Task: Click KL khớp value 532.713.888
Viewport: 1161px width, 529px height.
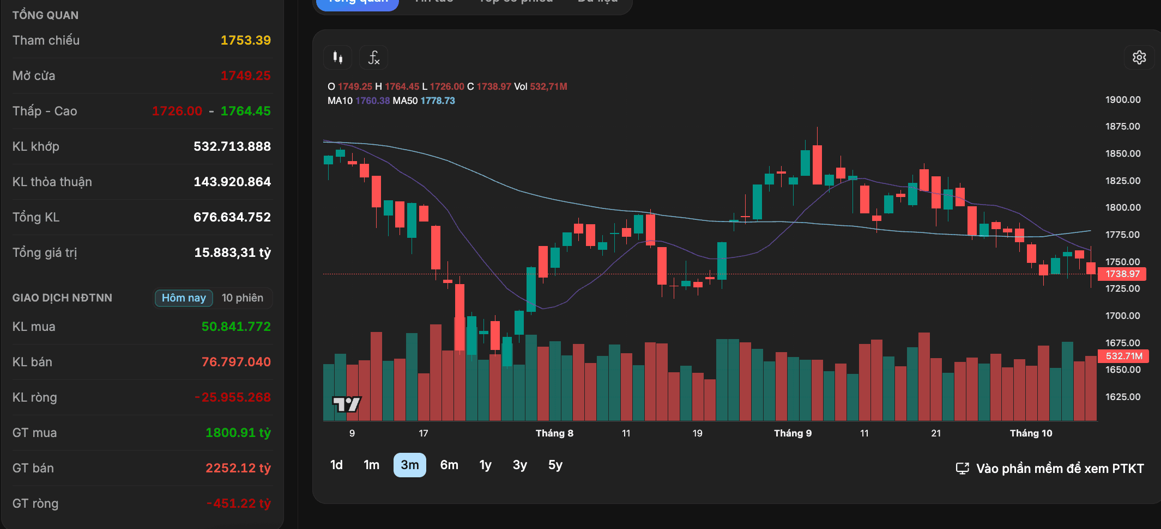Action: click(232, 146)
